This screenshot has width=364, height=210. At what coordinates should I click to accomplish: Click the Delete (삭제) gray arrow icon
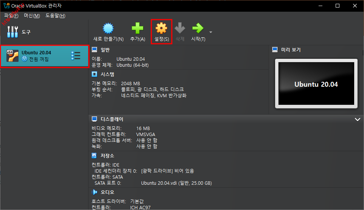180,28
